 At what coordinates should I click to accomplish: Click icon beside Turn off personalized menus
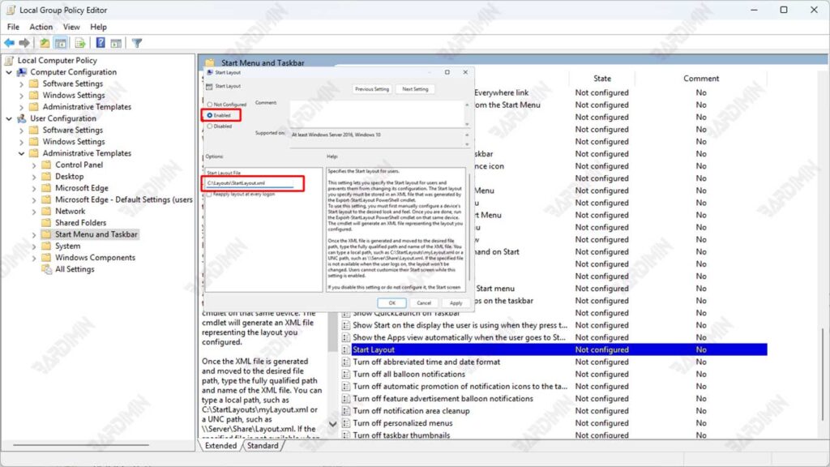click(345, 423)
